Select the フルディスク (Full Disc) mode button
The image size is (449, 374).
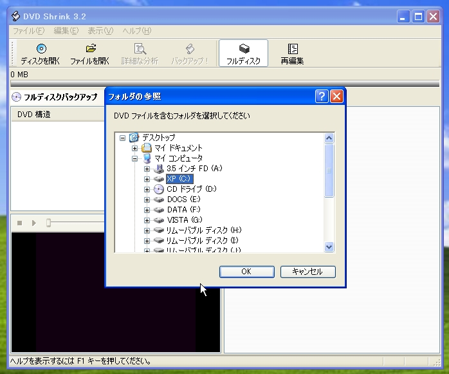coord(243,53)
